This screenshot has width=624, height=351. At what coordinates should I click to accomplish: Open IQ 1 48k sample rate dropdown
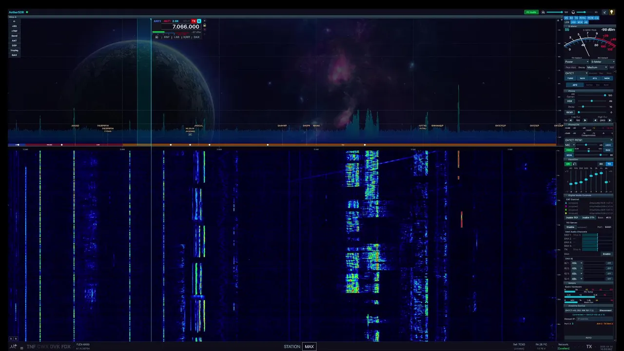[x=577, y=263]
